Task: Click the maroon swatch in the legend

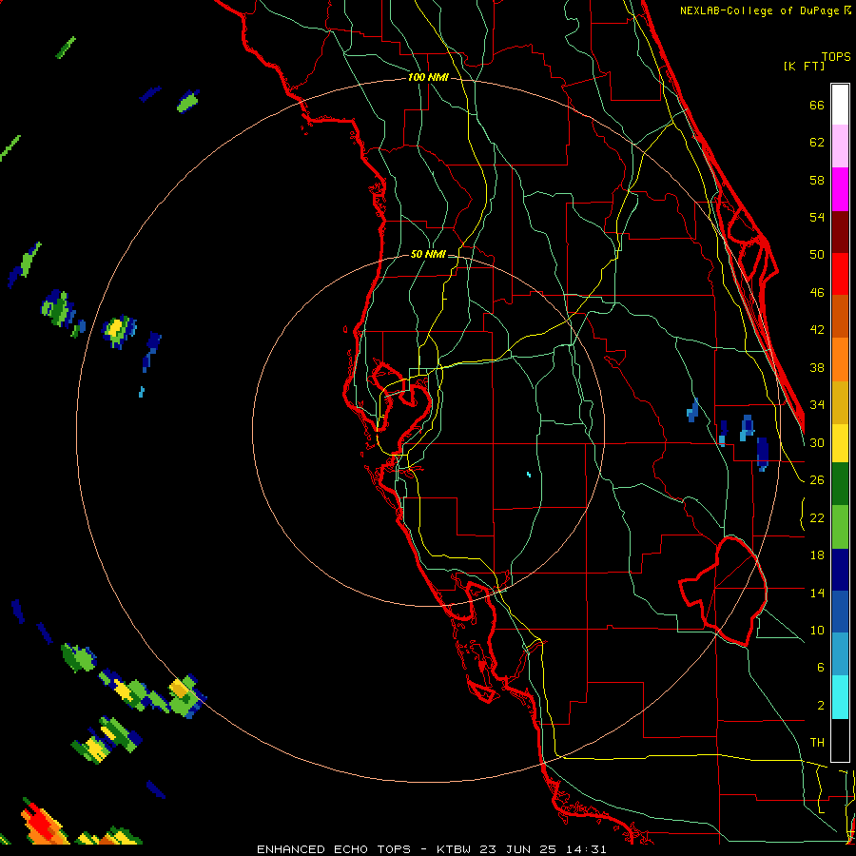Action: point(840,232)
